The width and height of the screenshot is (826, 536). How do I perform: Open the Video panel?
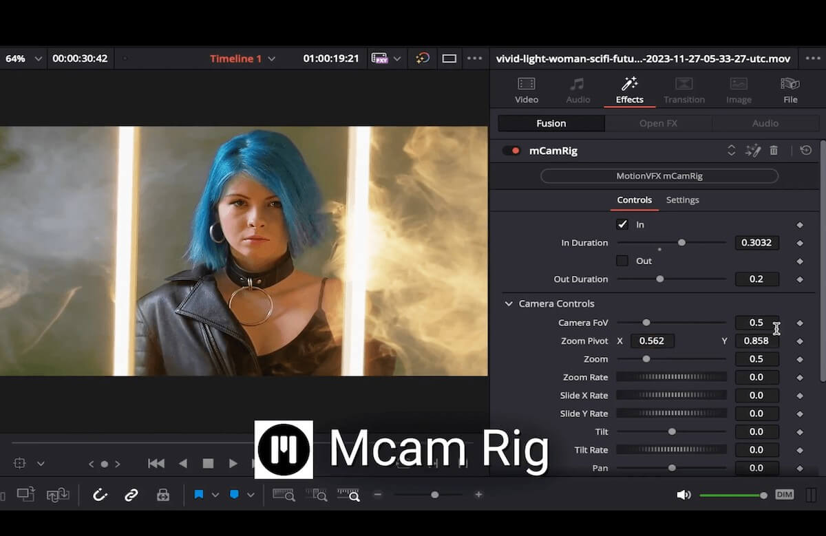pyautogui.click(x=526, y=89)
